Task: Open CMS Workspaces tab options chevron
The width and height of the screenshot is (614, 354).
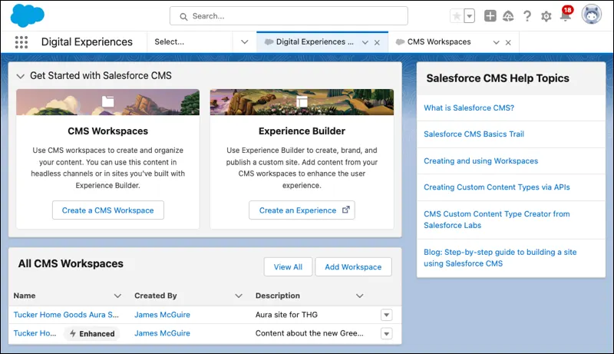Action: click(x=496, y=42)
